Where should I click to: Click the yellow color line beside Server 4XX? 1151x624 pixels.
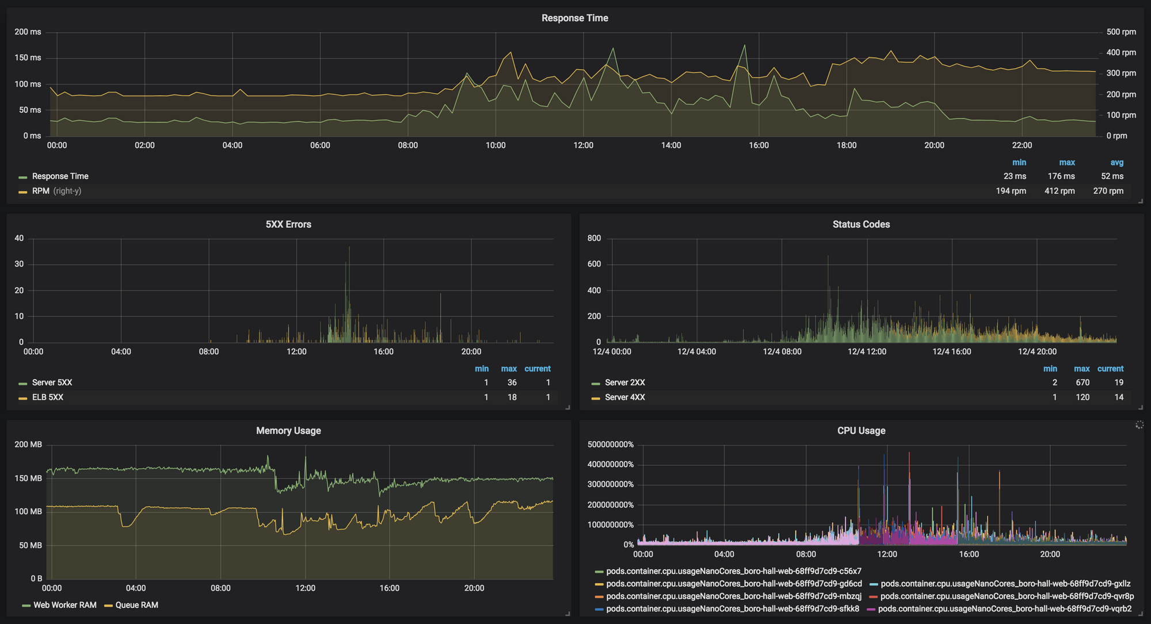[596, 399]
